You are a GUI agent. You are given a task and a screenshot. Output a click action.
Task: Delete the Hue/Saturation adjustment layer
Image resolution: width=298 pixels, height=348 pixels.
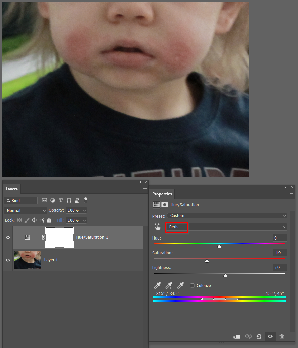281,336
